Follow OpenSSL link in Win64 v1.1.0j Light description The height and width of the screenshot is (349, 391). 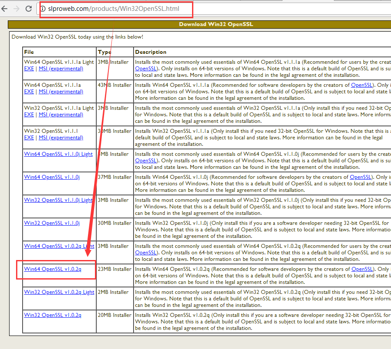click(x=146, y=161)
